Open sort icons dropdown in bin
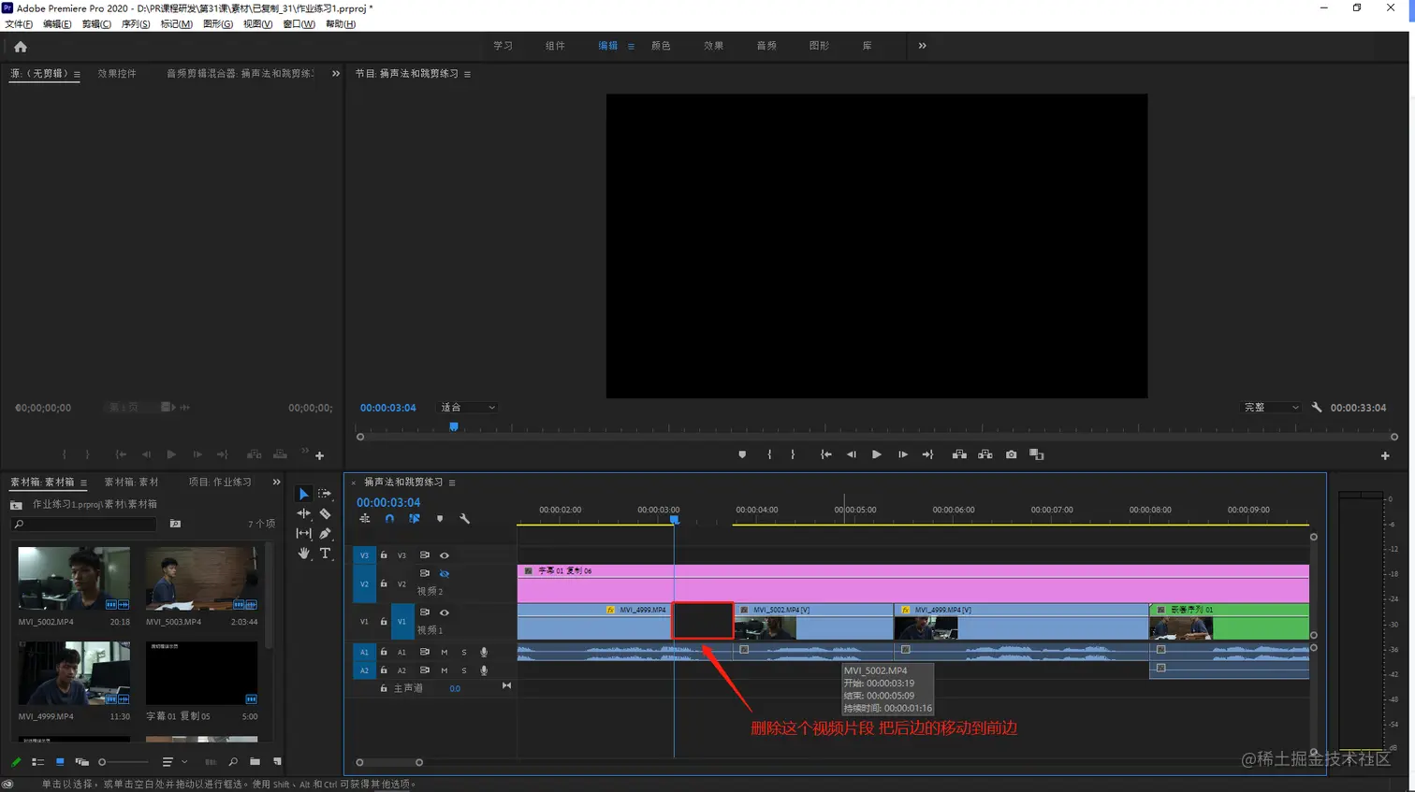This screenshot has width=1415, height=792. pyautogui.click(x=174, y=762)
